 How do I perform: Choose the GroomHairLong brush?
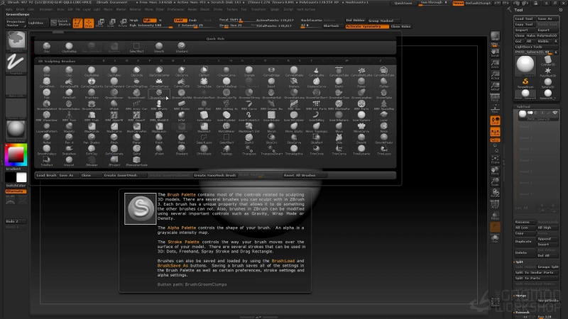click(294, 94)
